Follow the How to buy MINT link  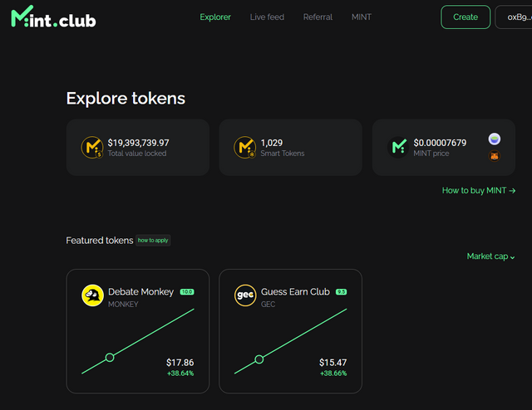click(479, 190)
